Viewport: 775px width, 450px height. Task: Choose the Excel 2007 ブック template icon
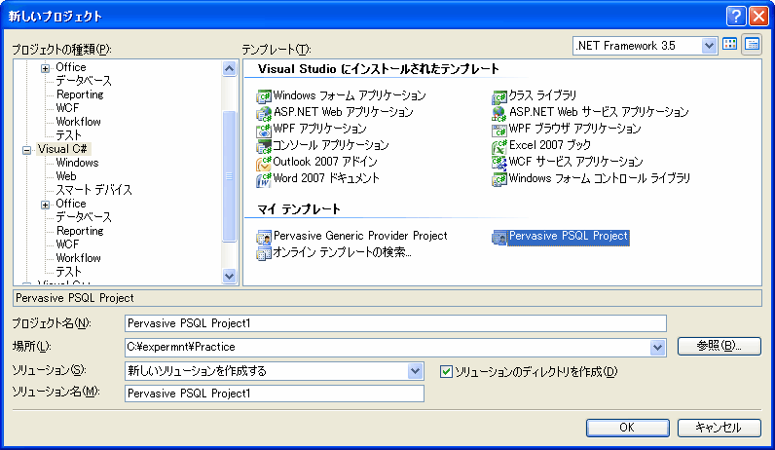click(x=499, y=145)
